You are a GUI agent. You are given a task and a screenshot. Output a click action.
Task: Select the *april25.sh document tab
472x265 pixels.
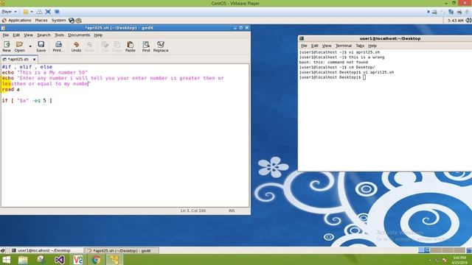click(x=18, y=59)
